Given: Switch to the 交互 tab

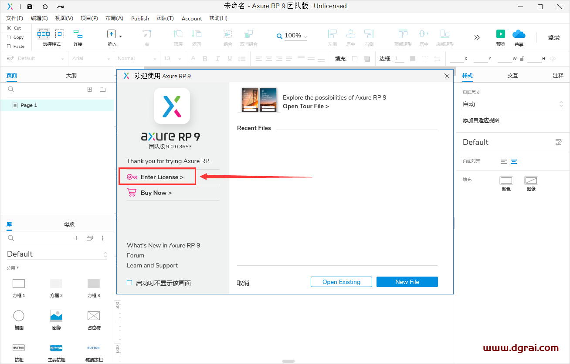Looking at the screenshot, I should (x=512, y=75).
